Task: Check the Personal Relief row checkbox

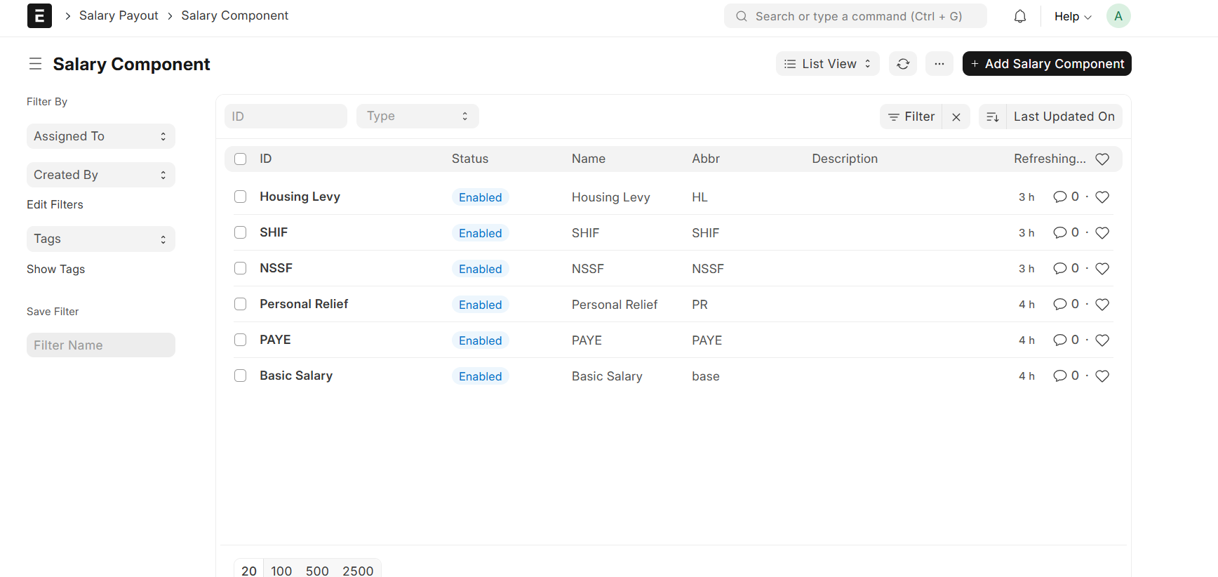Action: [x=241, y=304]
